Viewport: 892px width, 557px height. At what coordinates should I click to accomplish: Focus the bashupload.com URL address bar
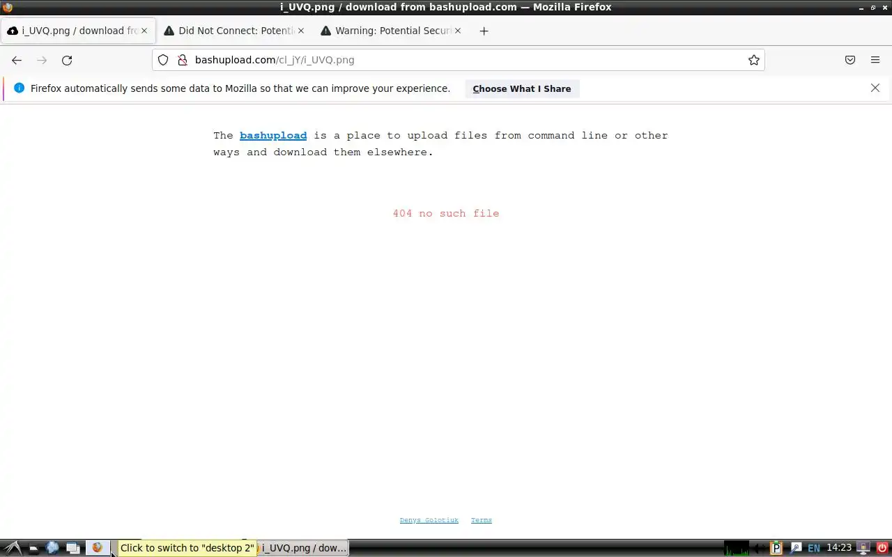[459, 60]
